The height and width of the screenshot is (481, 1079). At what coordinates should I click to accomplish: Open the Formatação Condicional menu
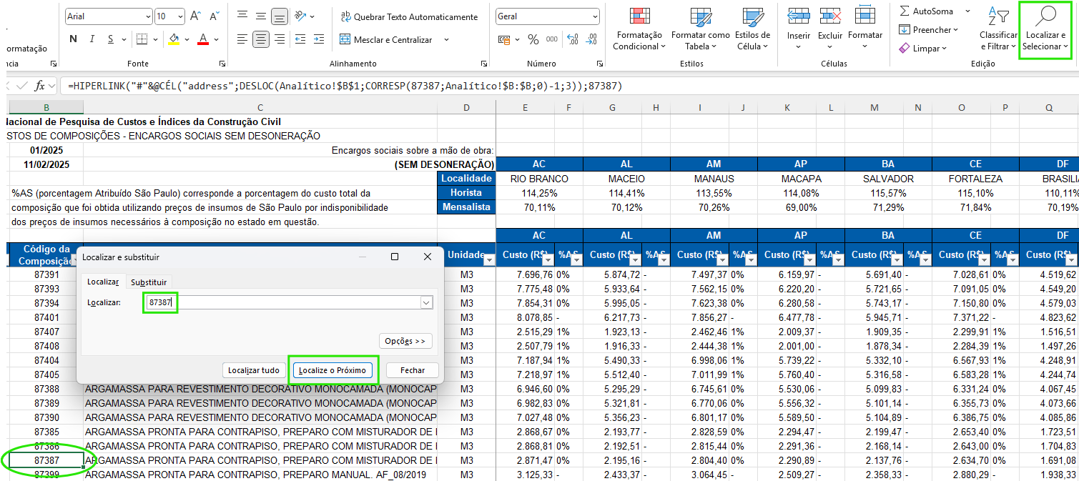pos(639,29)
